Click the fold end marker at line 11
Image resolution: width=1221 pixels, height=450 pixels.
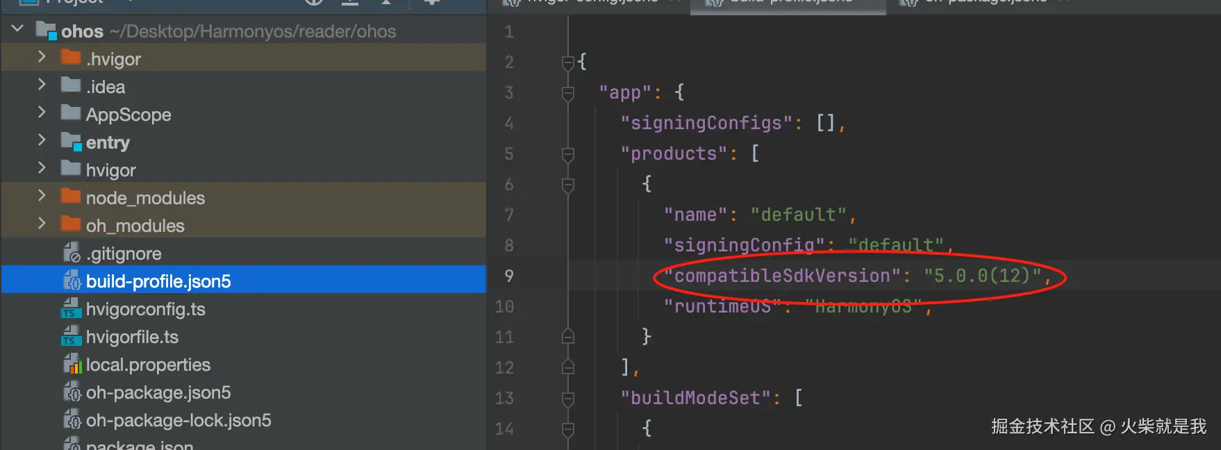[x=567, y=337]
